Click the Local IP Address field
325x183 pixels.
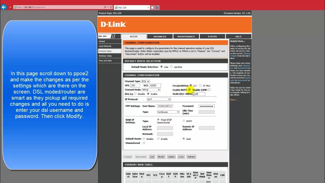coord(165,128)
